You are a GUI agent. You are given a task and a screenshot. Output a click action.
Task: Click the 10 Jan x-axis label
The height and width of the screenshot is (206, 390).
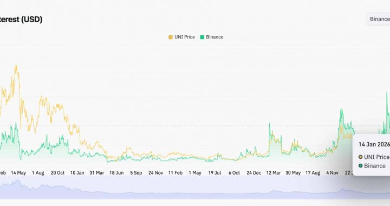(x=77, y=173)
